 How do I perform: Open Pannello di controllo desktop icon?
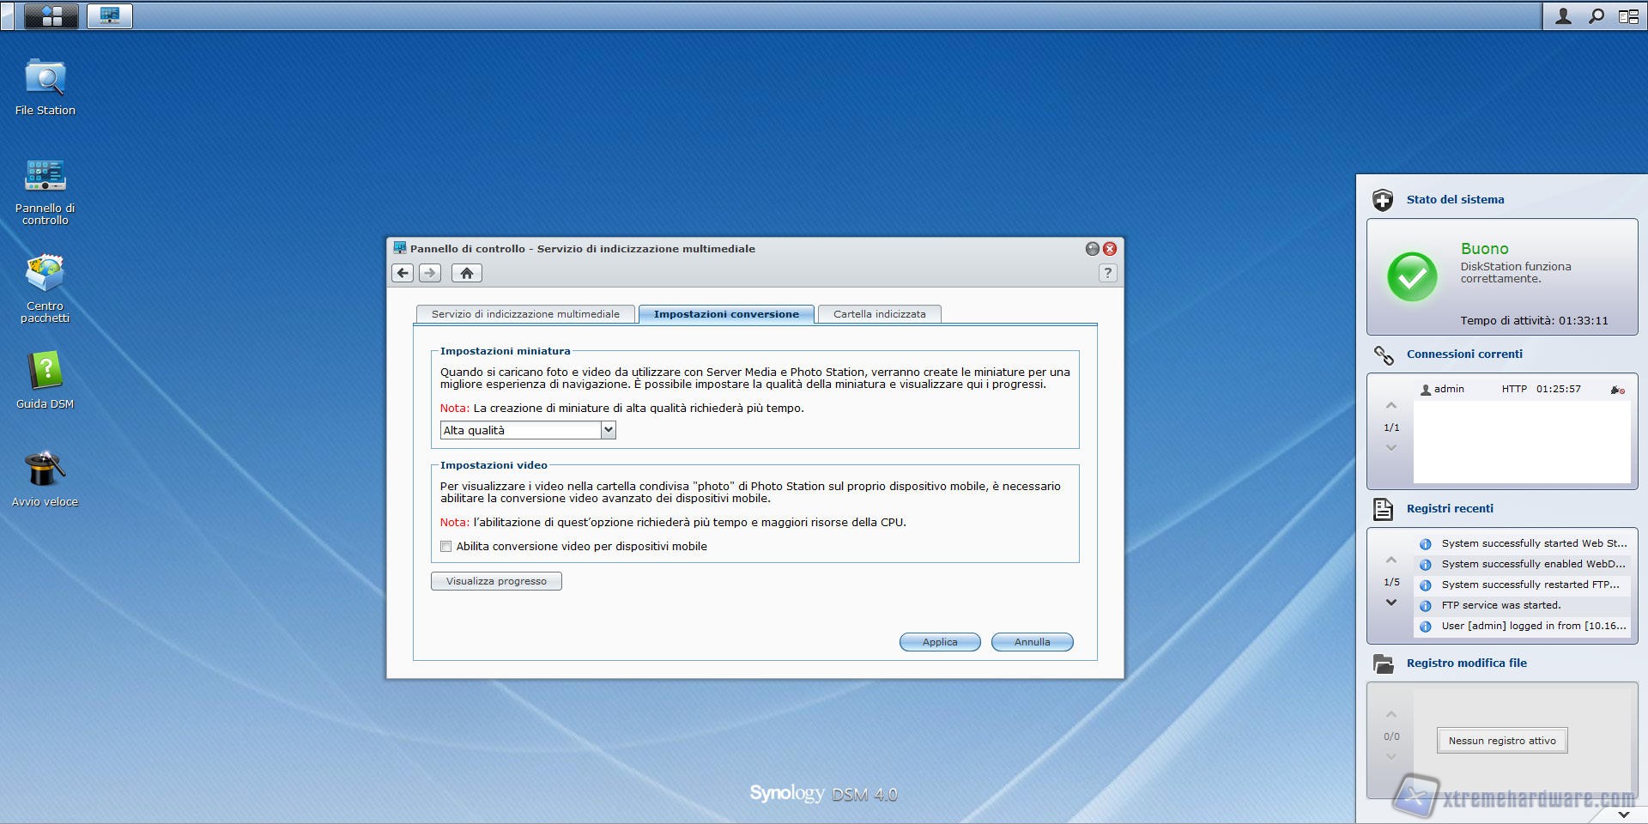tap(45, 177)
